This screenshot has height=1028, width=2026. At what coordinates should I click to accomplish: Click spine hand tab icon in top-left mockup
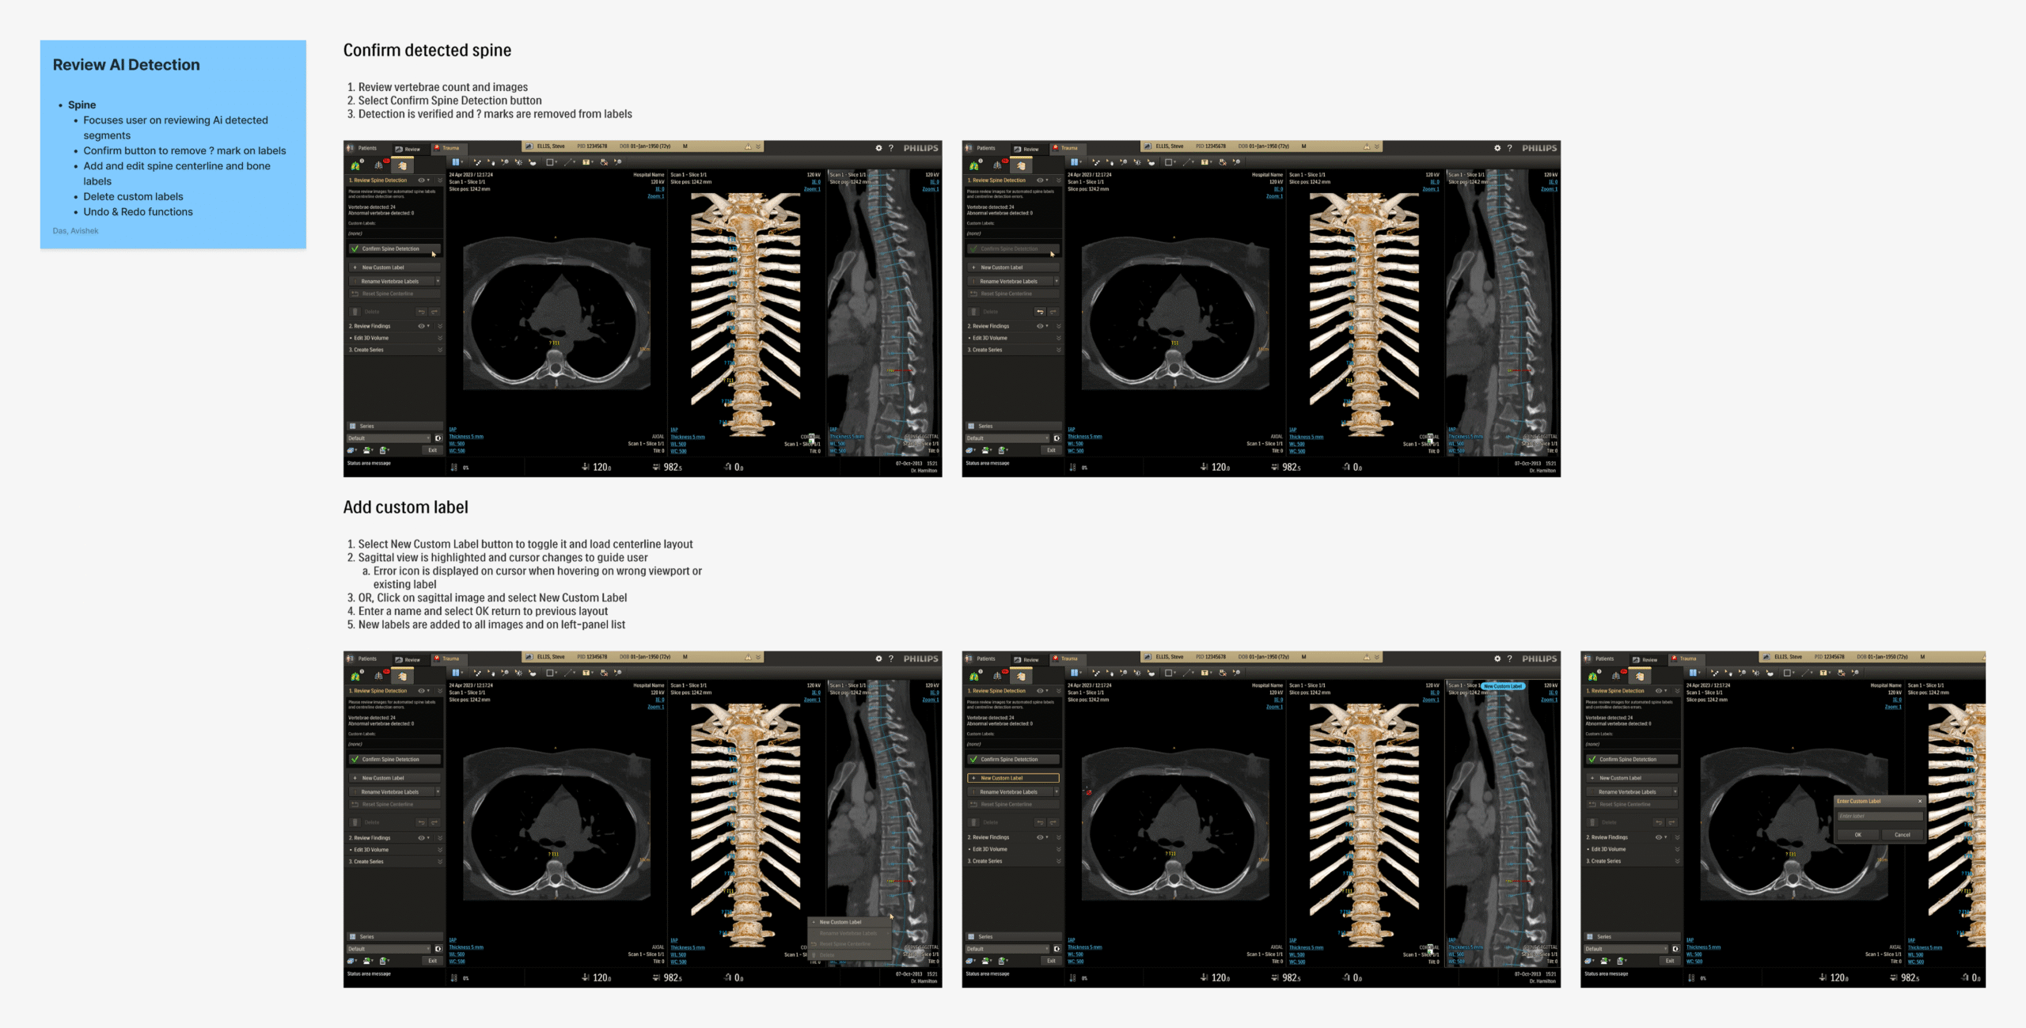[402, 165]
